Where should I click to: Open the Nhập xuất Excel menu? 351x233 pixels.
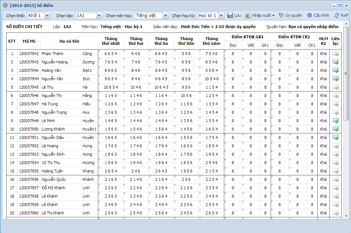259,15
